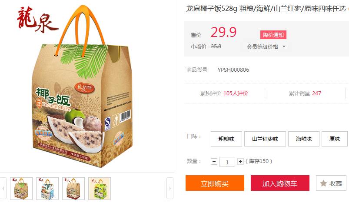Select the 原味 flavor option
This screenshot has height=203, width=349.
point(335,139)
